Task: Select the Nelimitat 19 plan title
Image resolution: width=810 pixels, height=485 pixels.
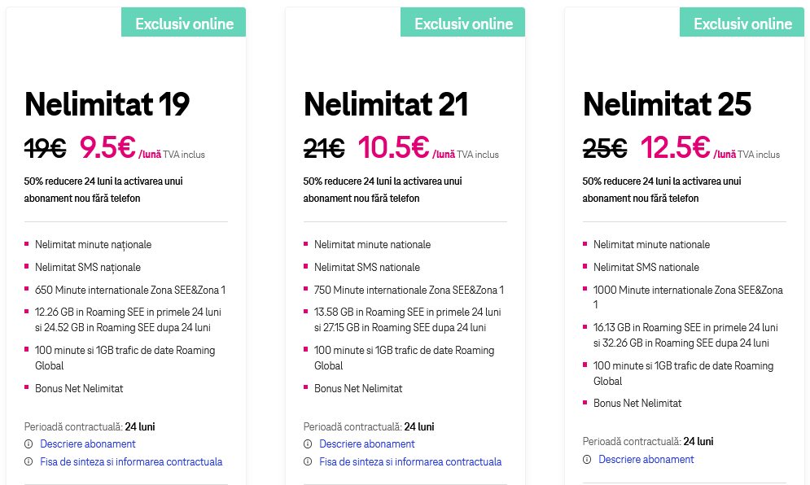Action: [107, 104]
